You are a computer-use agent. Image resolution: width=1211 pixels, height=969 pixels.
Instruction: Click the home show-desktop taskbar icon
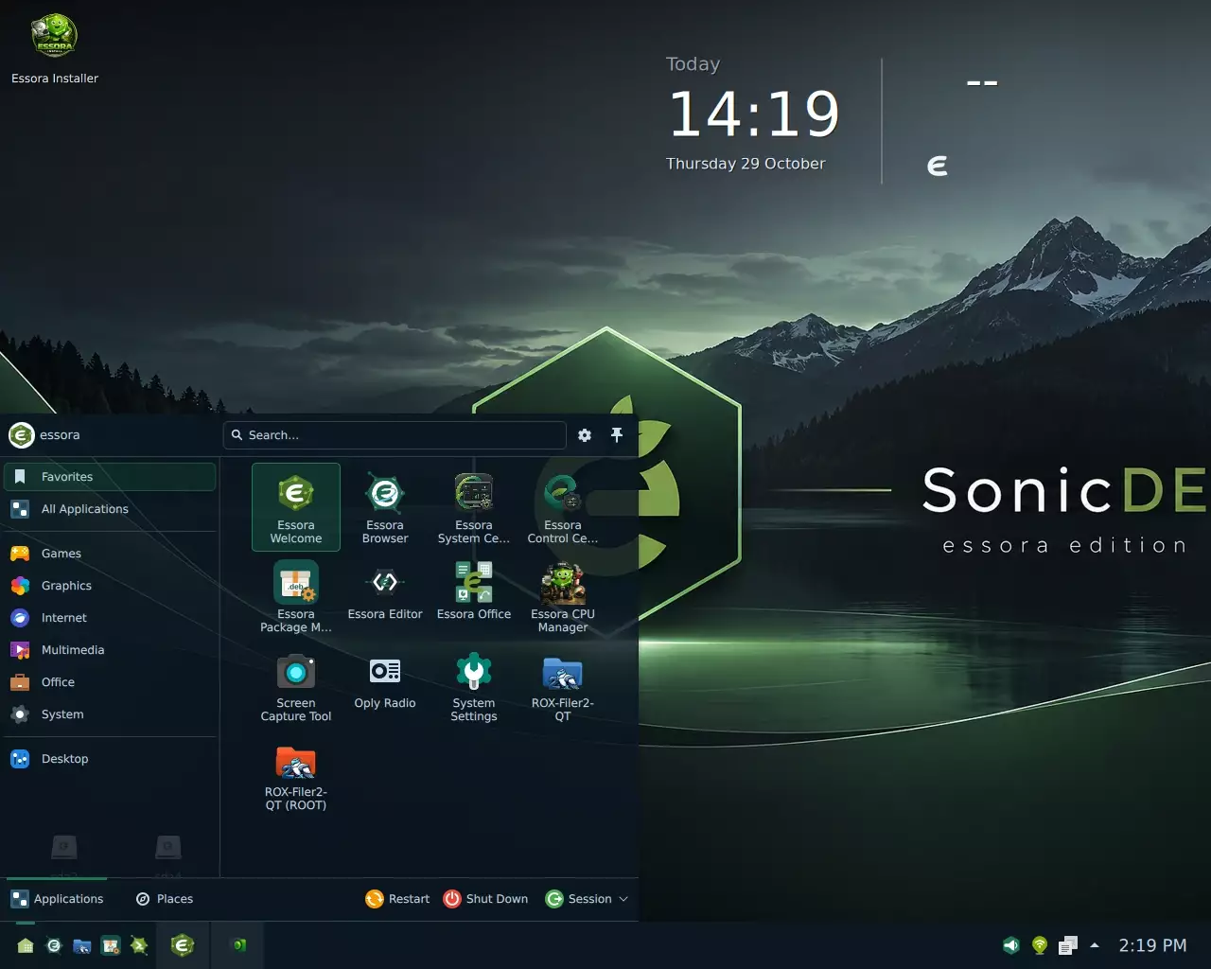click(26, 945)
